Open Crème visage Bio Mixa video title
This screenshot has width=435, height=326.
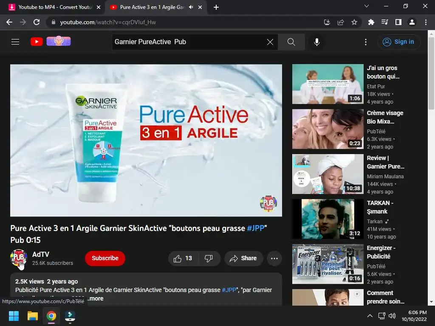click(x=385, y=117)
